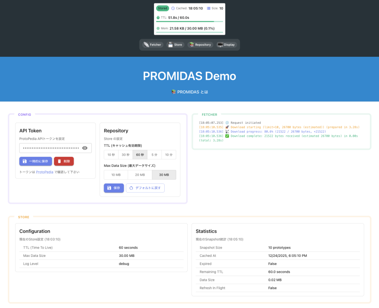Screen dimensions: 379x308
Task: Click the list icon beside Size
Action: point(208,8)
